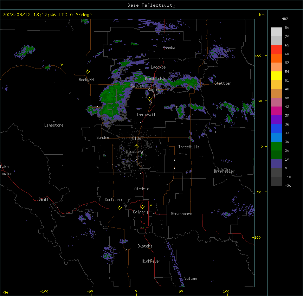Click the Louise label at left edge
Screen dimensions: 303x296
pyautogui.click(x=6, y=174)
